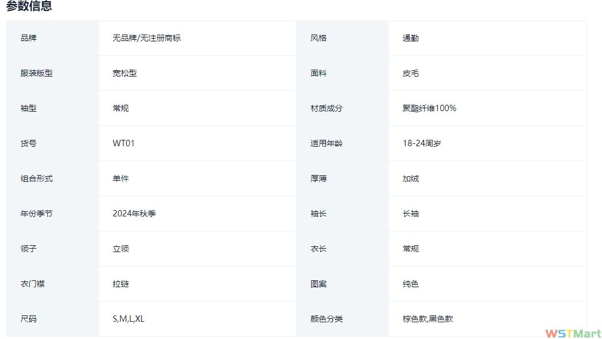Select the 加绒 thickness value
Viewport: 602px width, 339px height.
tap(411, 178)
